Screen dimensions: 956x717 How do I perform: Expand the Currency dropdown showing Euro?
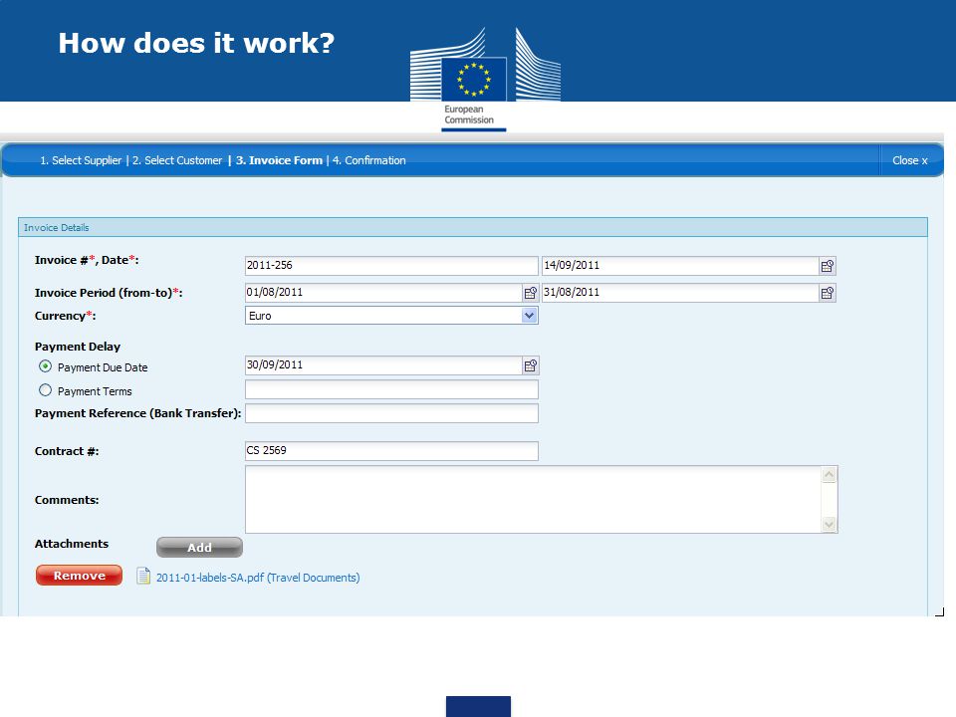coord(529,316)
